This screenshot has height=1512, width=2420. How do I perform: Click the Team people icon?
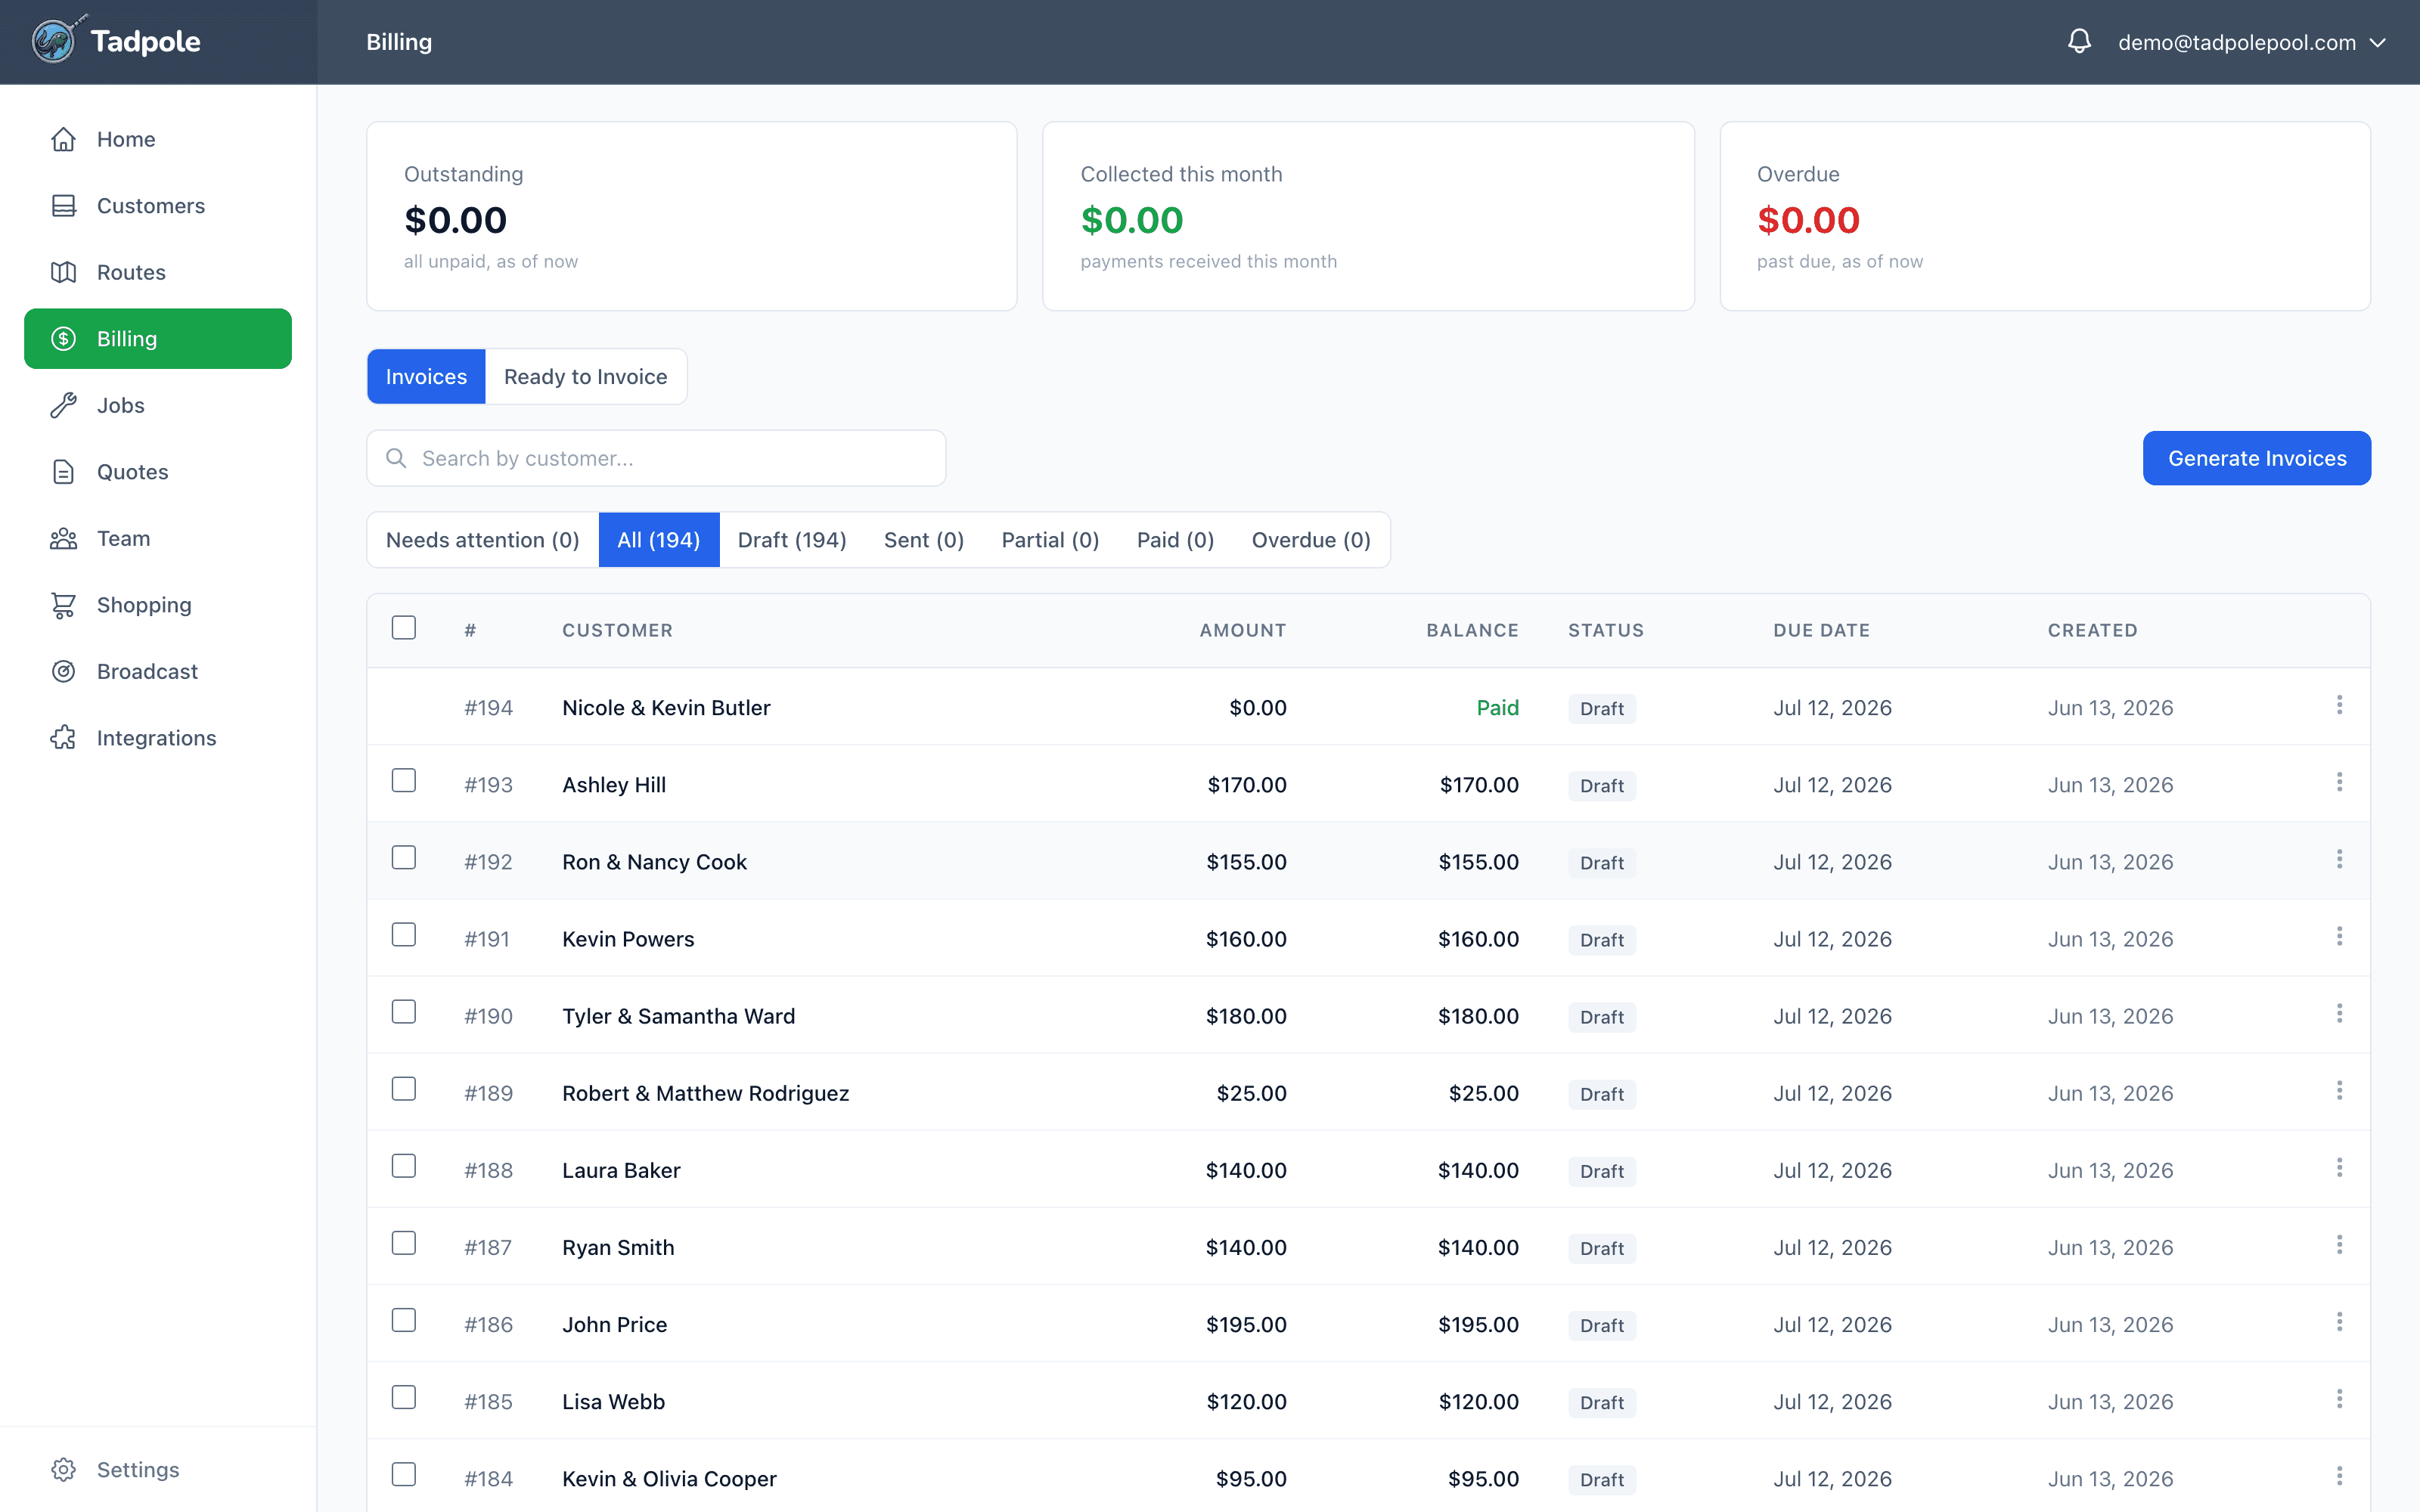click(x=63, y=538)
